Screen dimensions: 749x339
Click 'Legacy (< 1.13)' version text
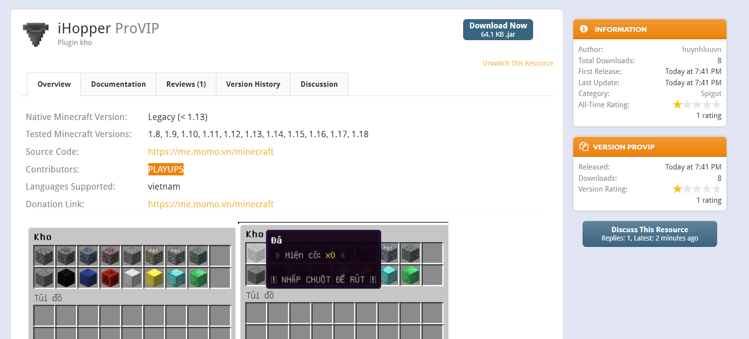coord(178,117)
